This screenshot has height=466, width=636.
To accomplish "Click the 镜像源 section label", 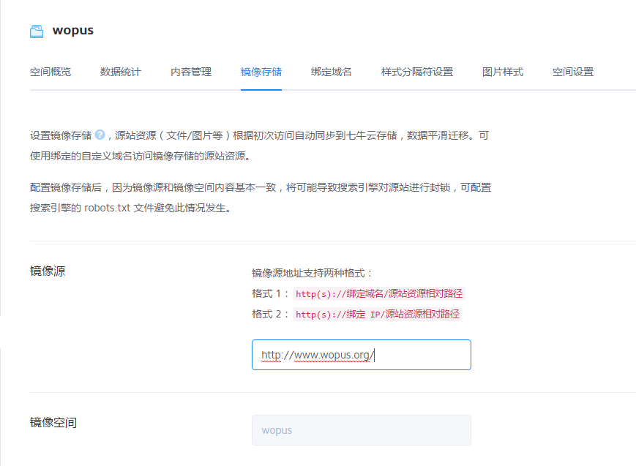I will pos(48,271).
